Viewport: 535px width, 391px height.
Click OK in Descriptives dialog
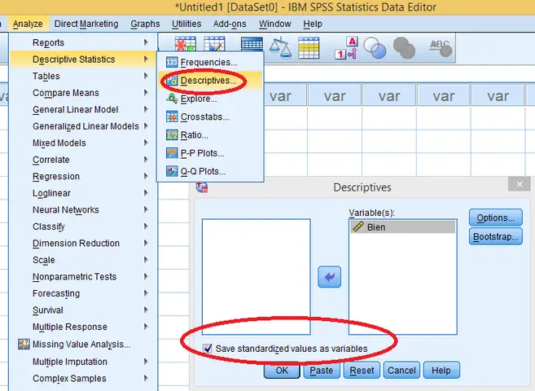pyautogui.click(x=282, y=370)
